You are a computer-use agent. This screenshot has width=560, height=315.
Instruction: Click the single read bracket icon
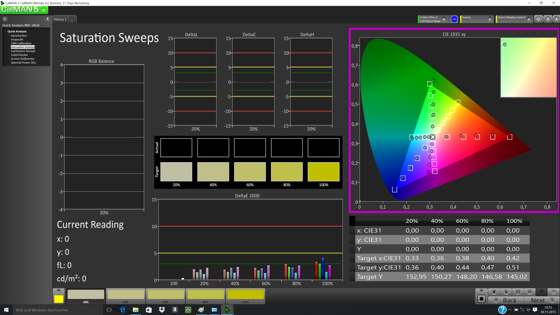[518, 292]
